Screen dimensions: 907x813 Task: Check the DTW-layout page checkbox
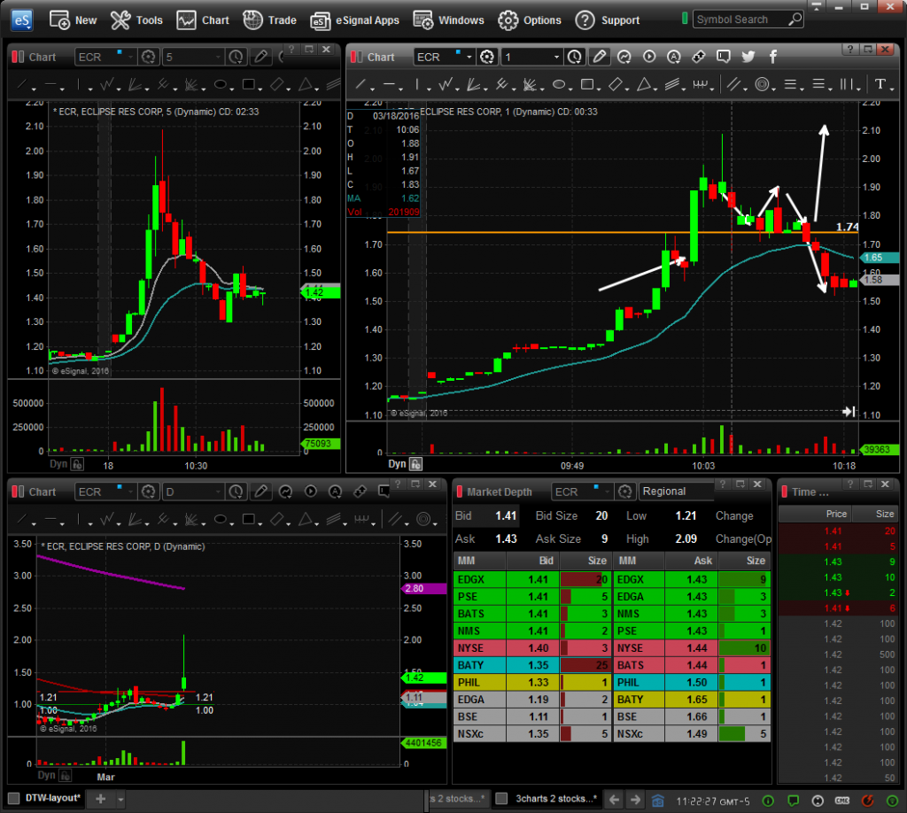coord(14,799)
